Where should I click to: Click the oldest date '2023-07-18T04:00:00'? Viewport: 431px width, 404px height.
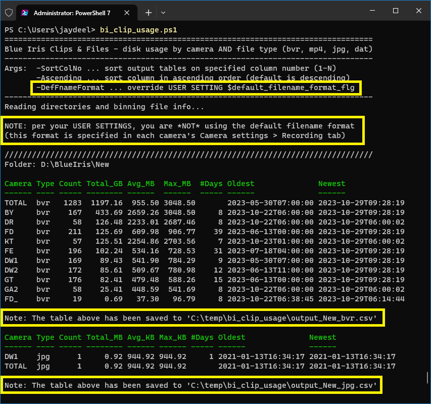pos(270,251)
